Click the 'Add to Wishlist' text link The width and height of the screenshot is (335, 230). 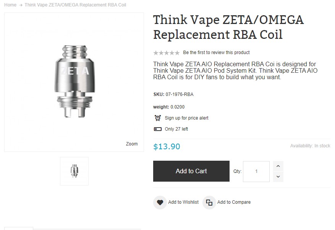[x=183, y=202]
